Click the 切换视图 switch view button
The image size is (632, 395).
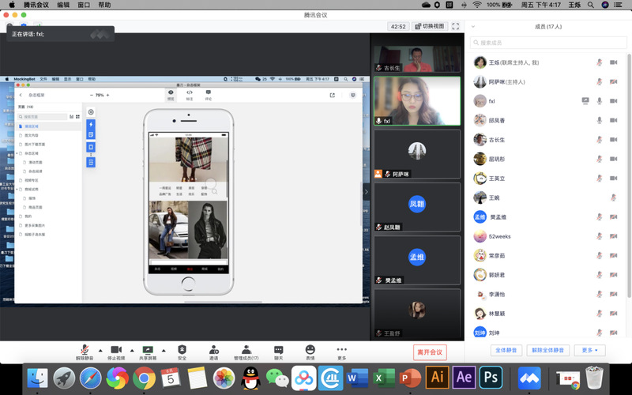tap(431, 26)
